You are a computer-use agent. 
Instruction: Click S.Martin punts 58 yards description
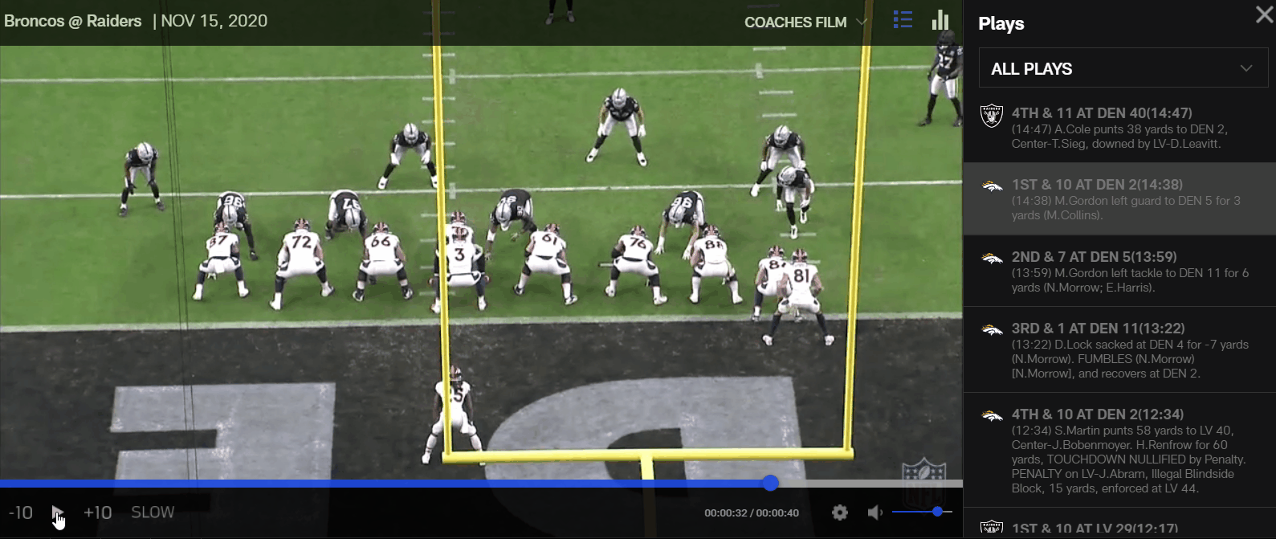click(x=1128, y=459)
